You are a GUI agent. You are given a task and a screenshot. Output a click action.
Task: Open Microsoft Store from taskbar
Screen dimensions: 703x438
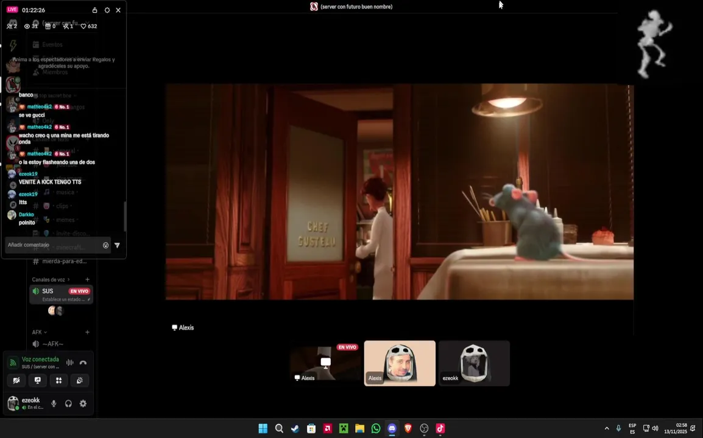pos(311,429)
